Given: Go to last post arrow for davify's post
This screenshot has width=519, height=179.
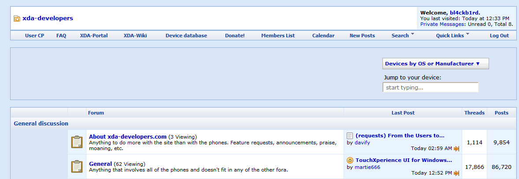Looking at the screenshot, I should [x=456, y=149].
